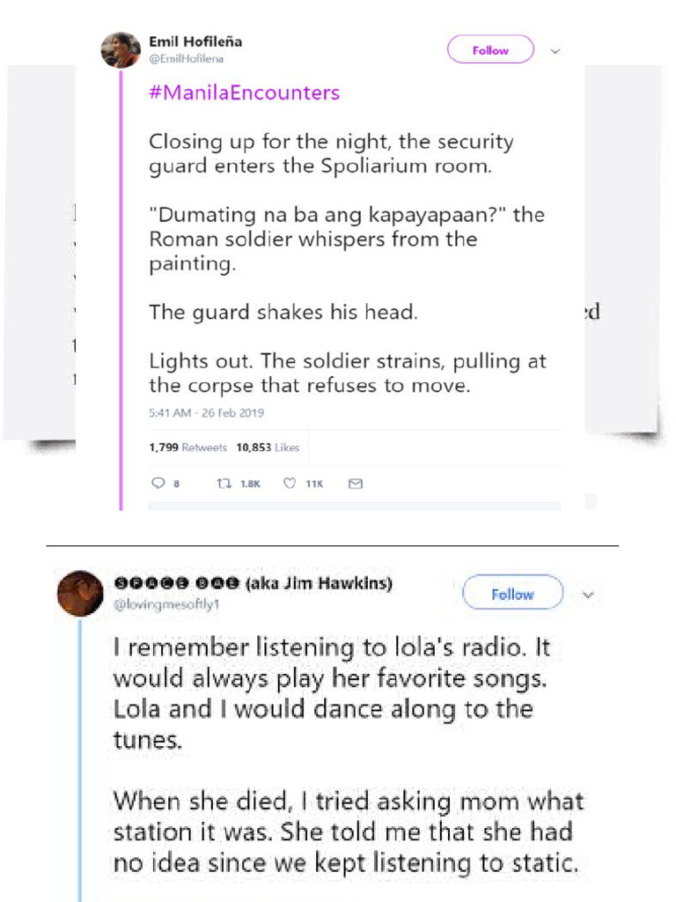
Task: Open Emil Hofileña's profile picture
Action: click(x=121, y=50)
